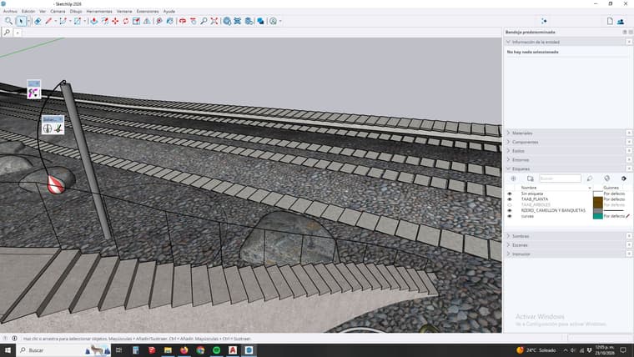Close the Sombras panel with its X

point(629,236)
